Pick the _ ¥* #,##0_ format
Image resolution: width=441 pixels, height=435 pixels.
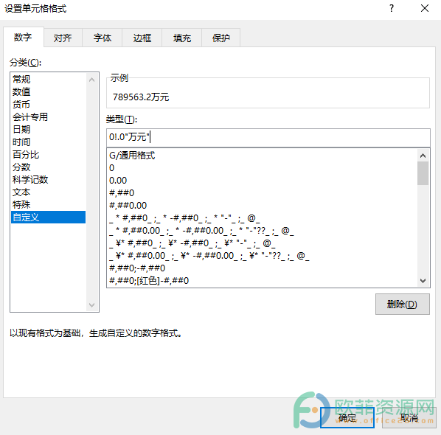(262, 243)
